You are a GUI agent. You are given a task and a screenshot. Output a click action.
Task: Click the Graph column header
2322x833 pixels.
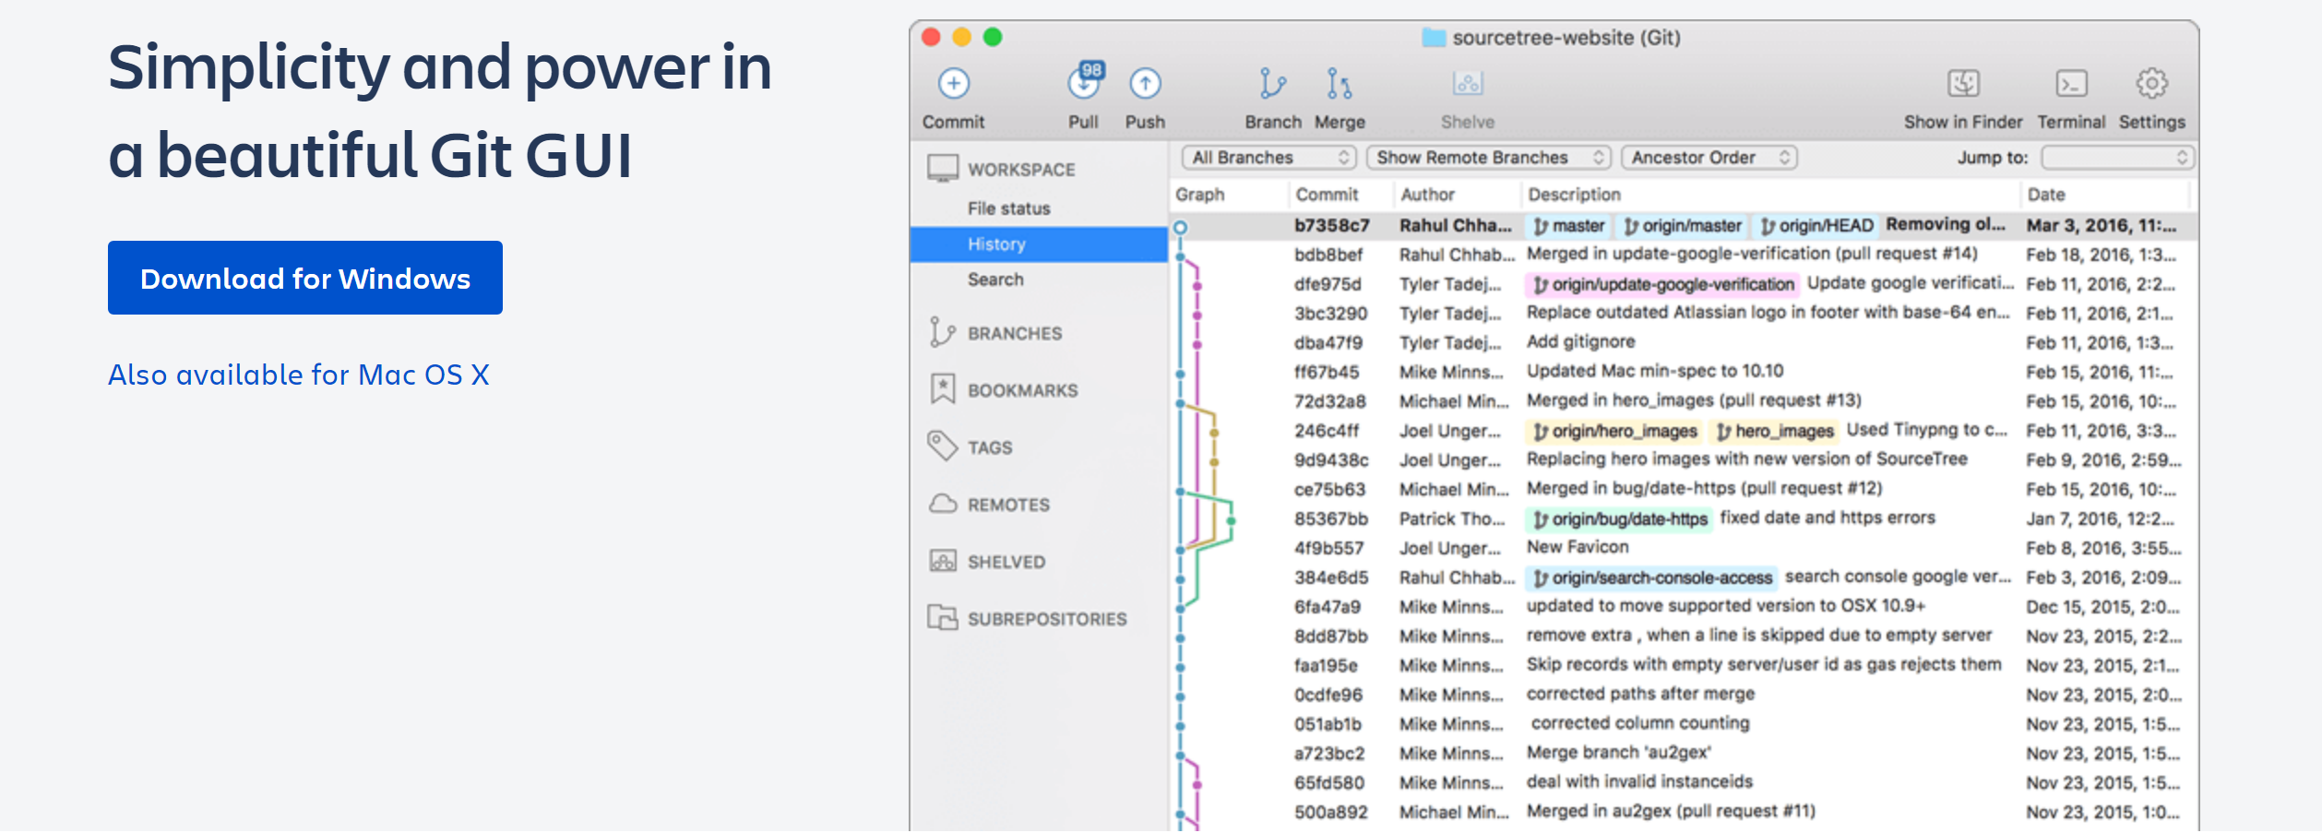[1200, 195]
